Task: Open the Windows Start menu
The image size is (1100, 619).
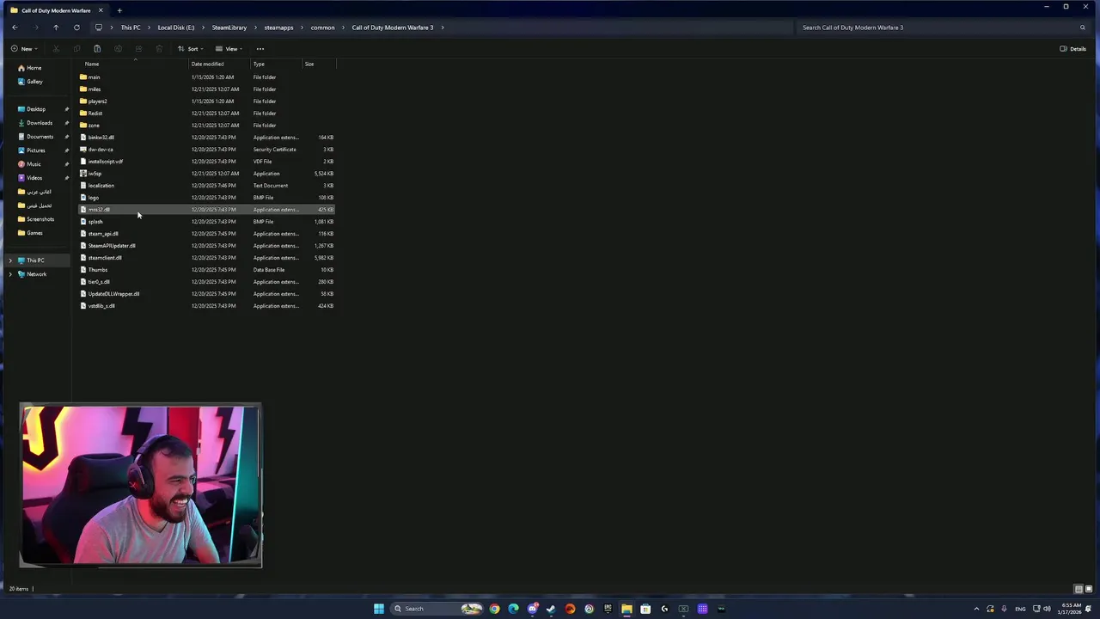Action: (x=379, y=609)
